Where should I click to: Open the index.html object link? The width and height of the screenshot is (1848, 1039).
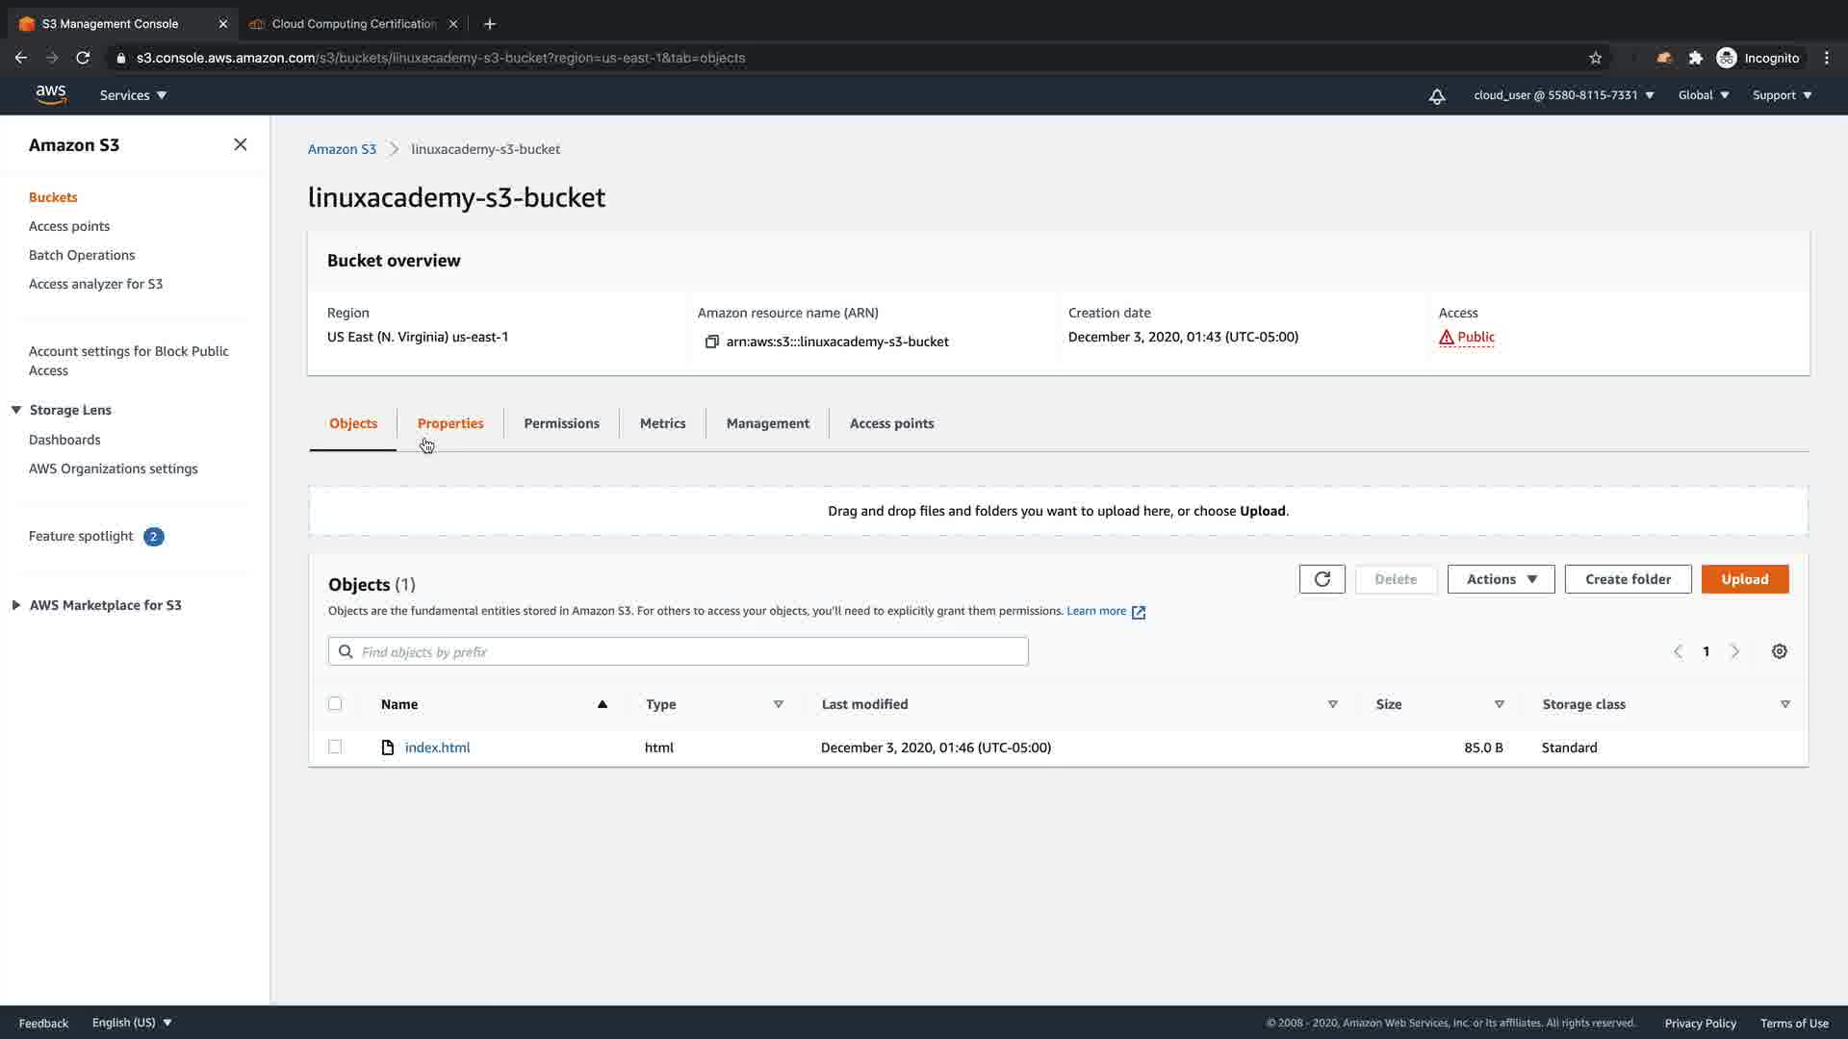click(x=437, y=748)
